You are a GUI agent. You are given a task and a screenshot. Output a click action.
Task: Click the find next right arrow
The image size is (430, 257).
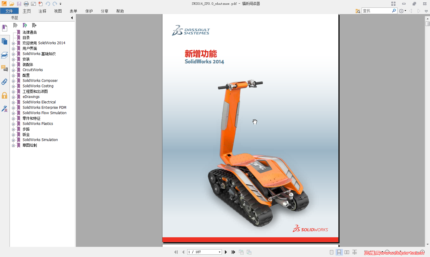click(x=419, y=11)
